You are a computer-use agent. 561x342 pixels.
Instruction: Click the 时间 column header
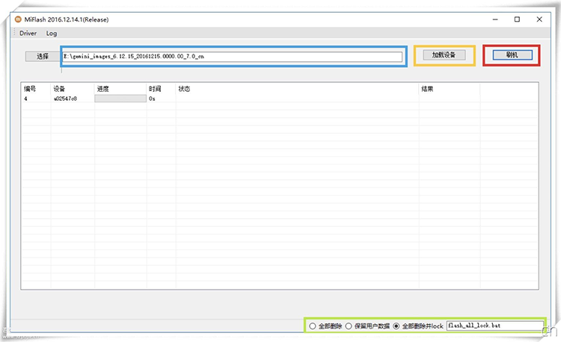pyautogui.click(x=155, y=89)
